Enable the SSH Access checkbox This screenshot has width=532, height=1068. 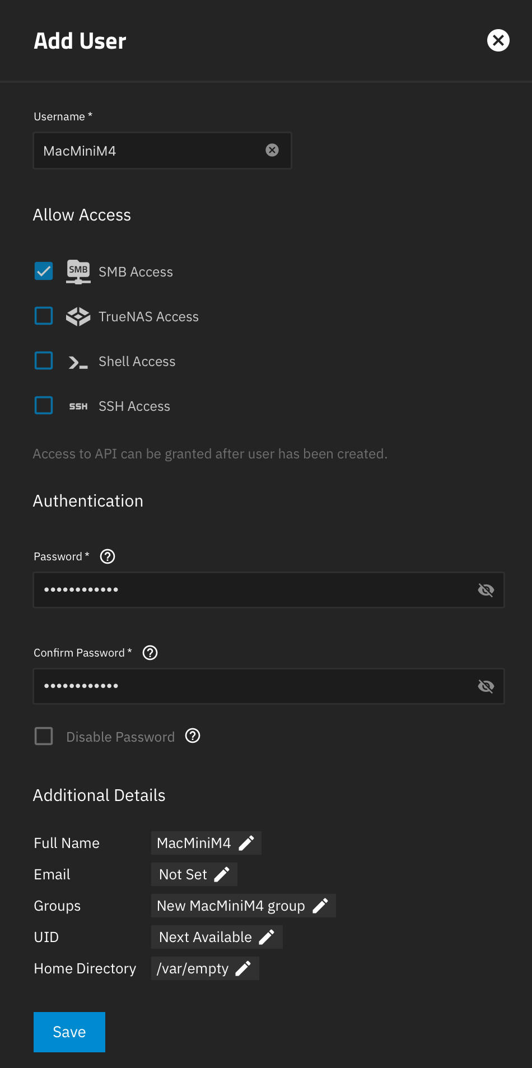coord(44,405)
